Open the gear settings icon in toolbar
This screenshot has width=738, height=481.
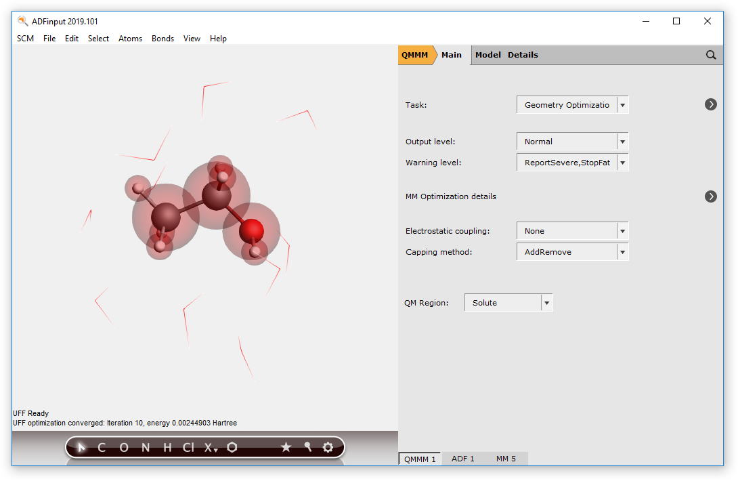coord(328,447)
